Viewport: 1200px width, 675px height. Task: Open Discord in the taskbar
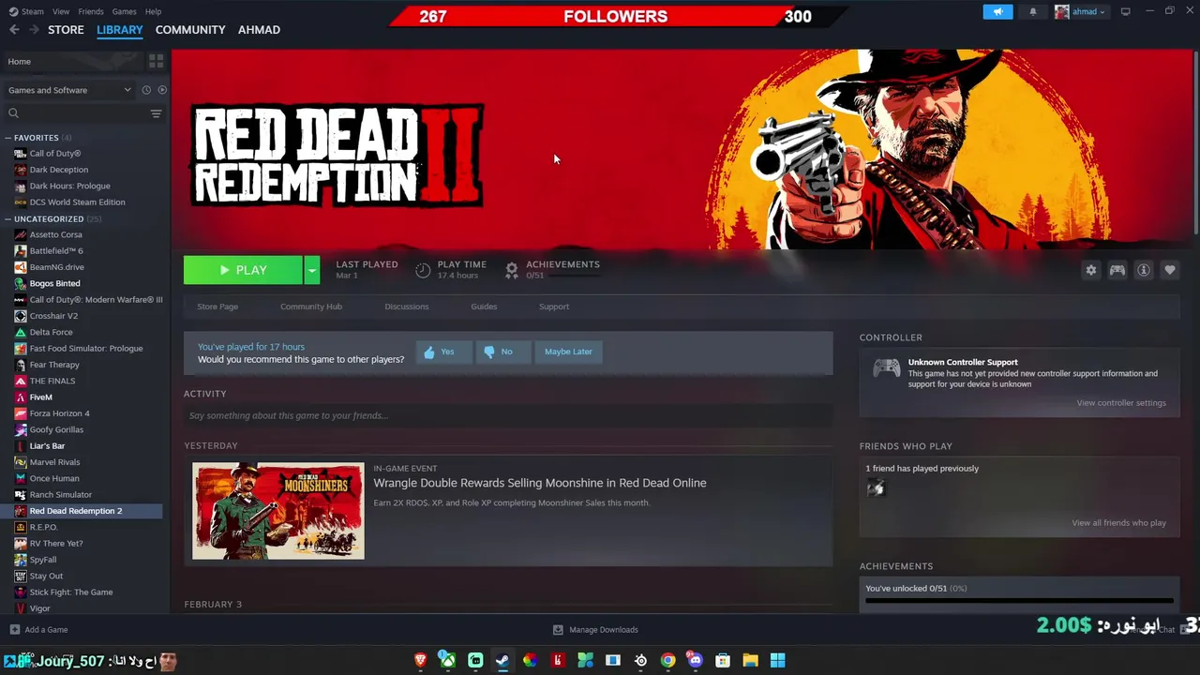click(695, 660)
